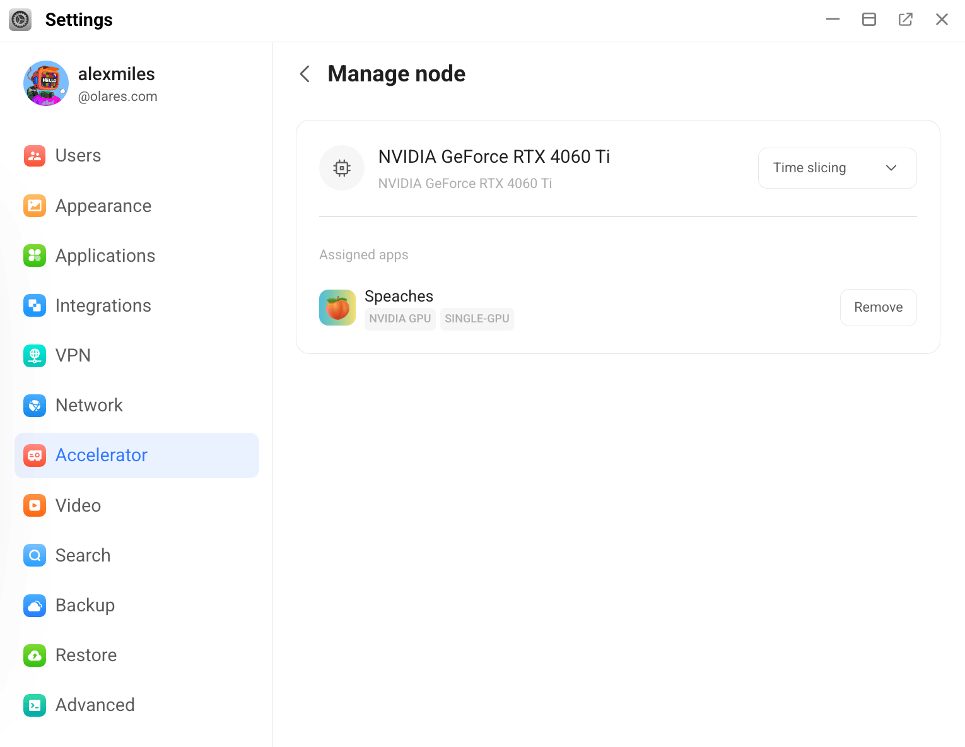Open window in new external view
This screenshot has height=747, width=965.
[x=905, y=20]
